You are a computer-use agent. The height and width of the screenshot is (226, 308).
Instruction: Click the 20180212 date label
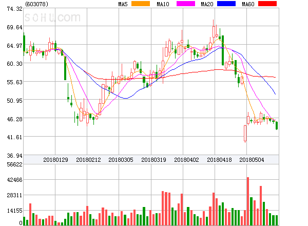(88, 160)
